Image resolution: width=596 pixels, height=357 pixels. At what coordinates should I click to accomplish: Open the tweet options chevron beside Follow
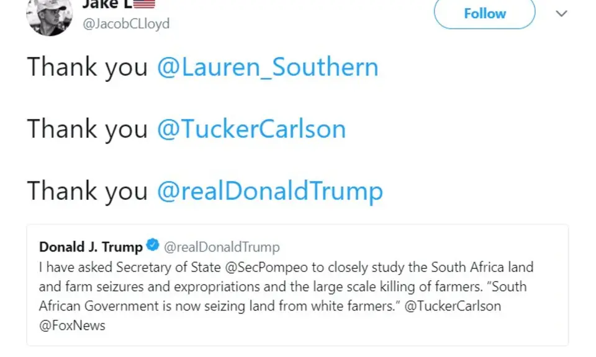561,14
